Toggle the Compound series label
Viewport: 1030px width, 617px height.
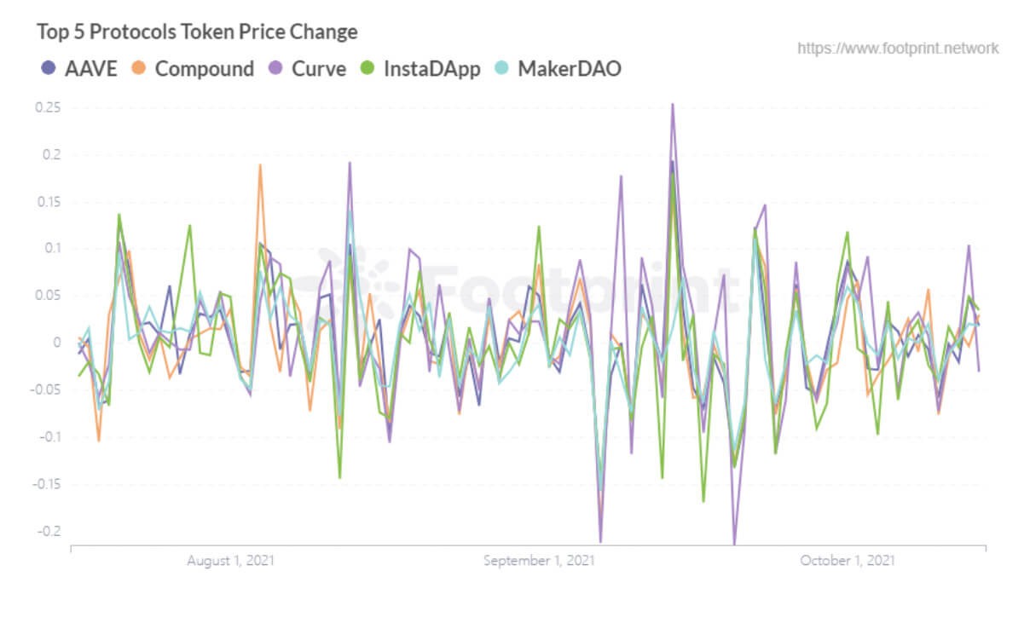tap(205, 69)
